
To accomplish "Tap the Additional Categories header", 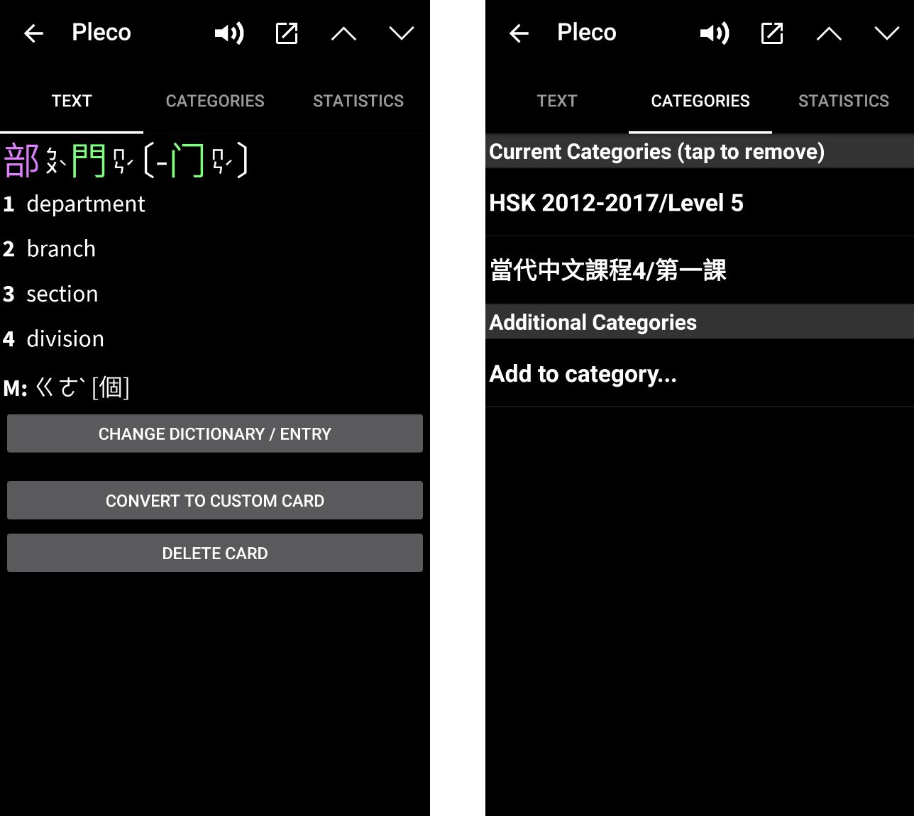I will (x=593, y=321).
